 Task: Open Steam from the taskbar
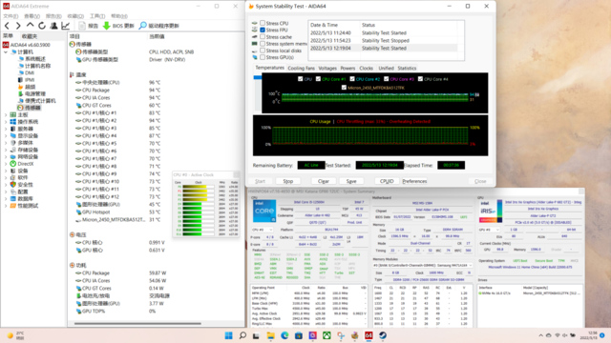pos(383,335)
